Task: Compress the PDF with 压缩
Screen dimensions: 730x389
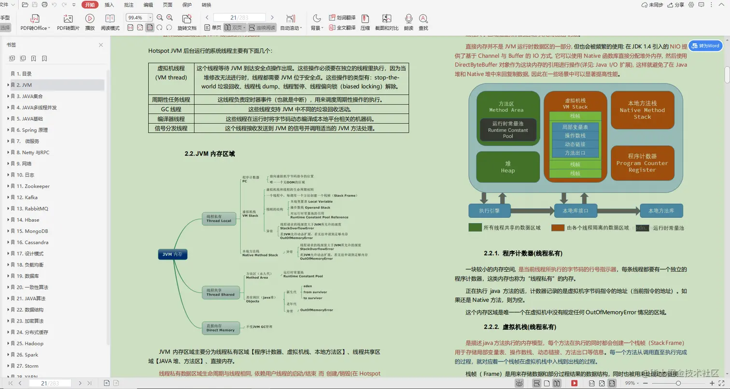Action: pyautogui.click(x=365, y=22)
